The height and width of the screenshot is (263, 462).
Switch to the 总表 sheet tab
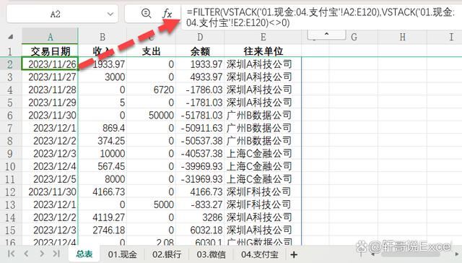84,254
